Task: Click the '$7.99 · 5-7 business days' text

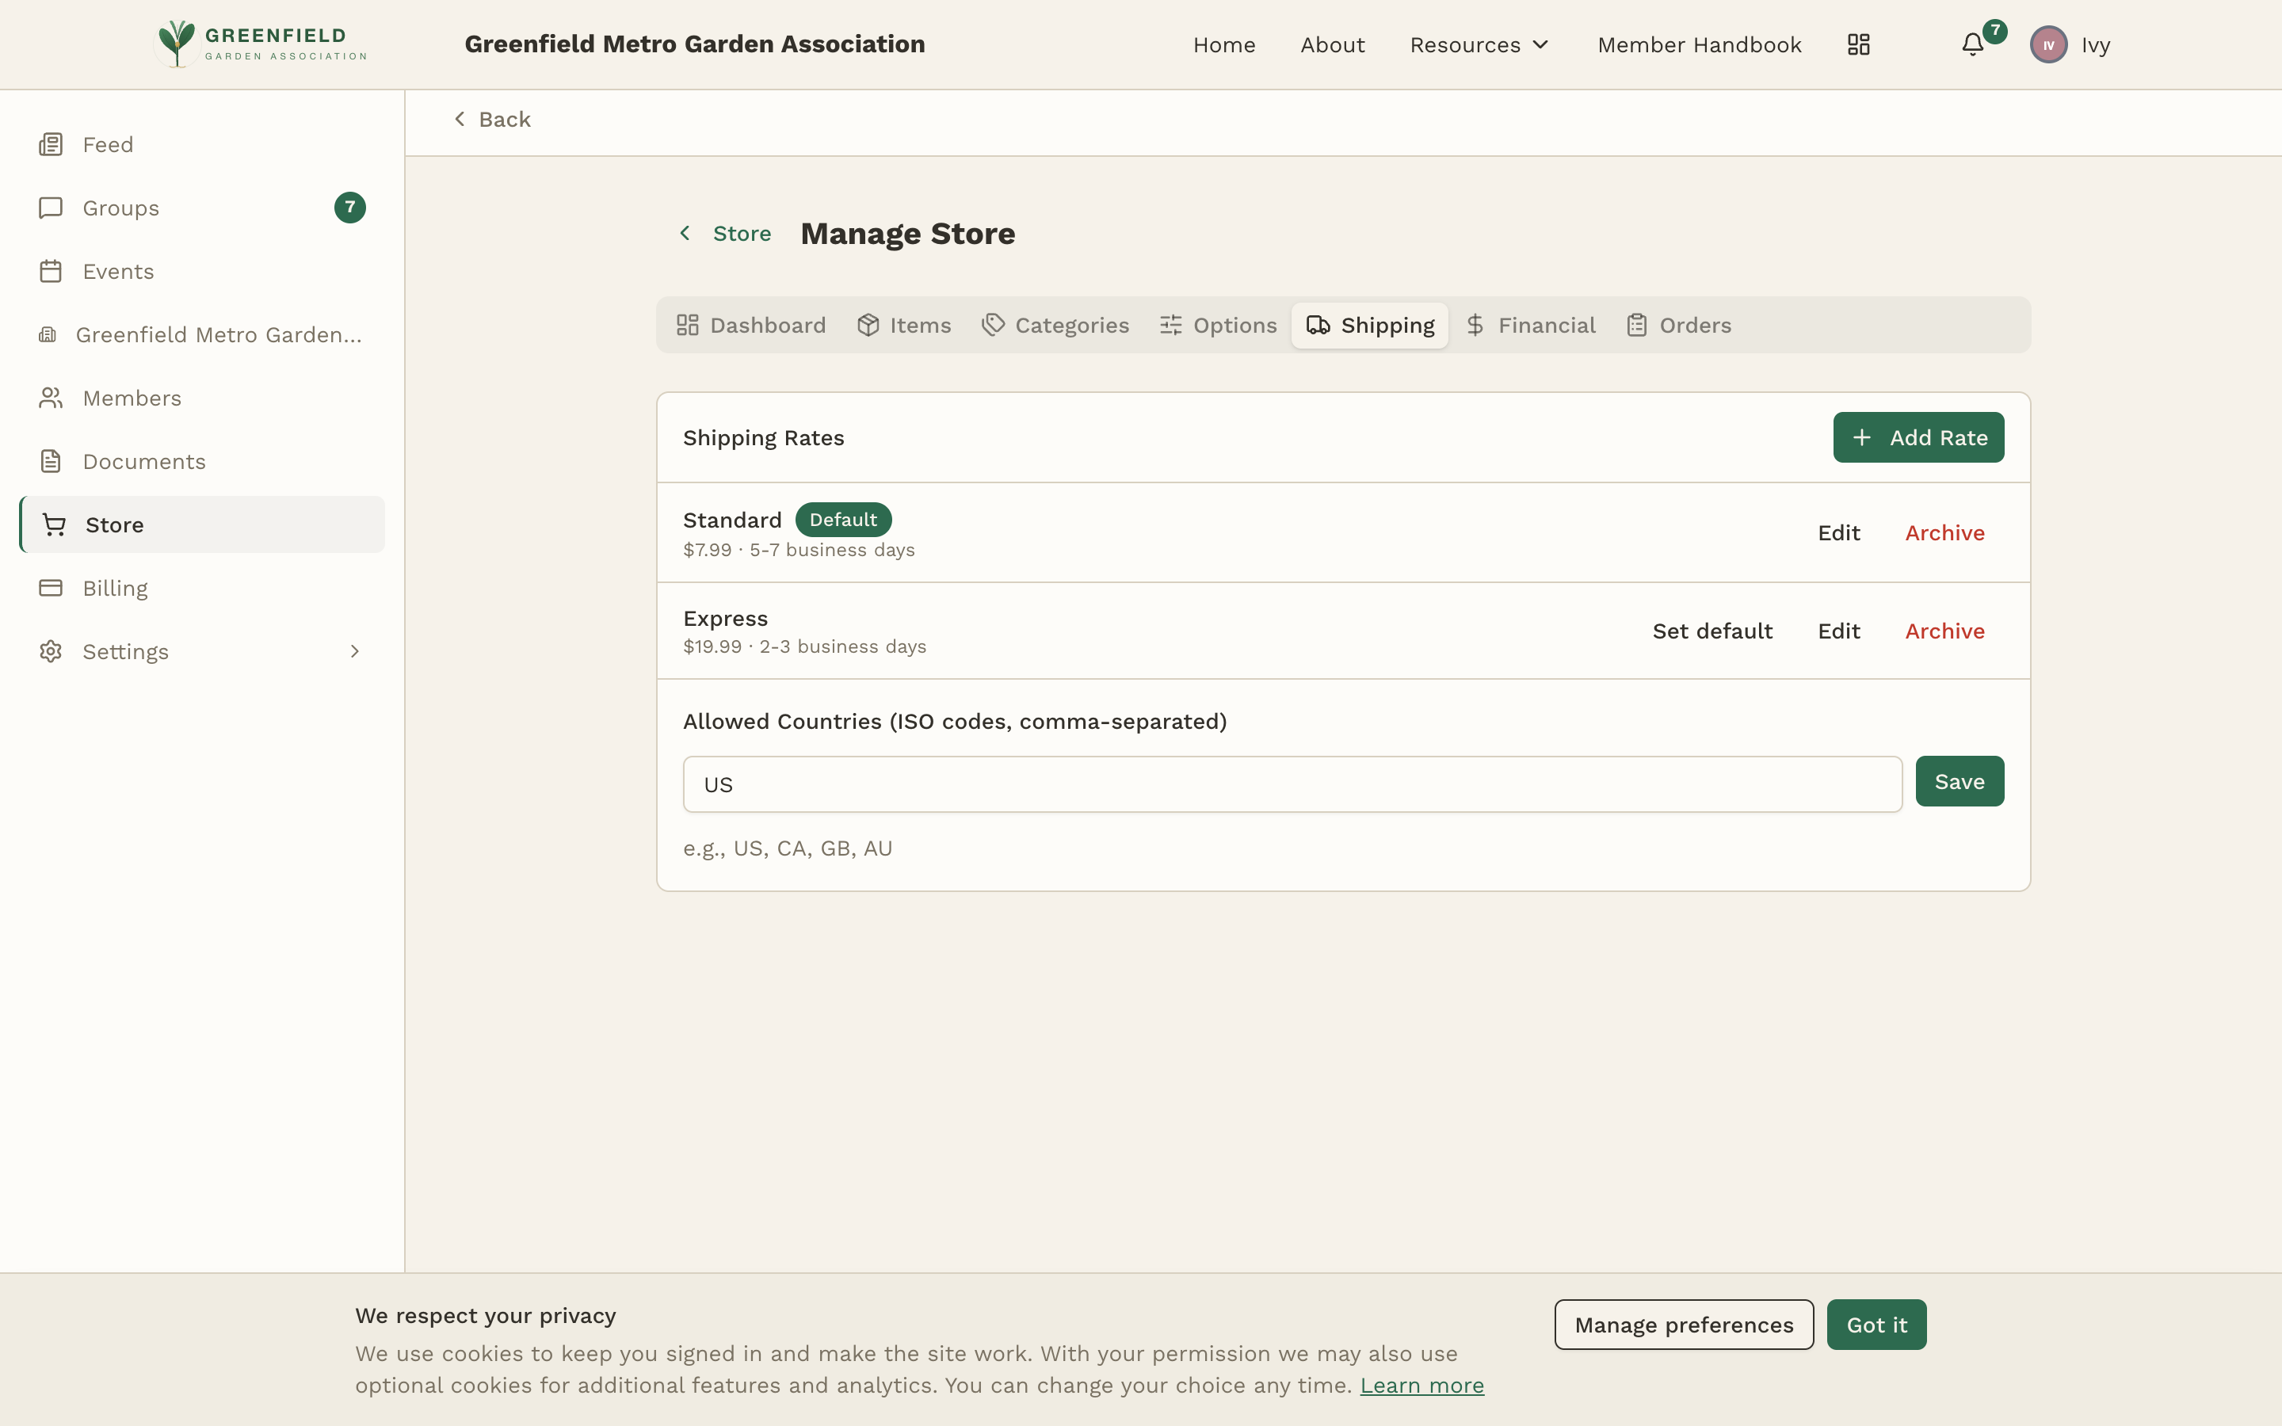Action: [x=799, y=550]
